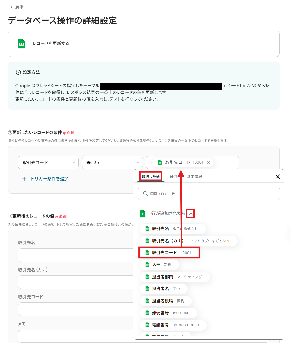Open the 取引先コード condition field dropdown
This screenshot has width=290, height=343.
[48, 162]
